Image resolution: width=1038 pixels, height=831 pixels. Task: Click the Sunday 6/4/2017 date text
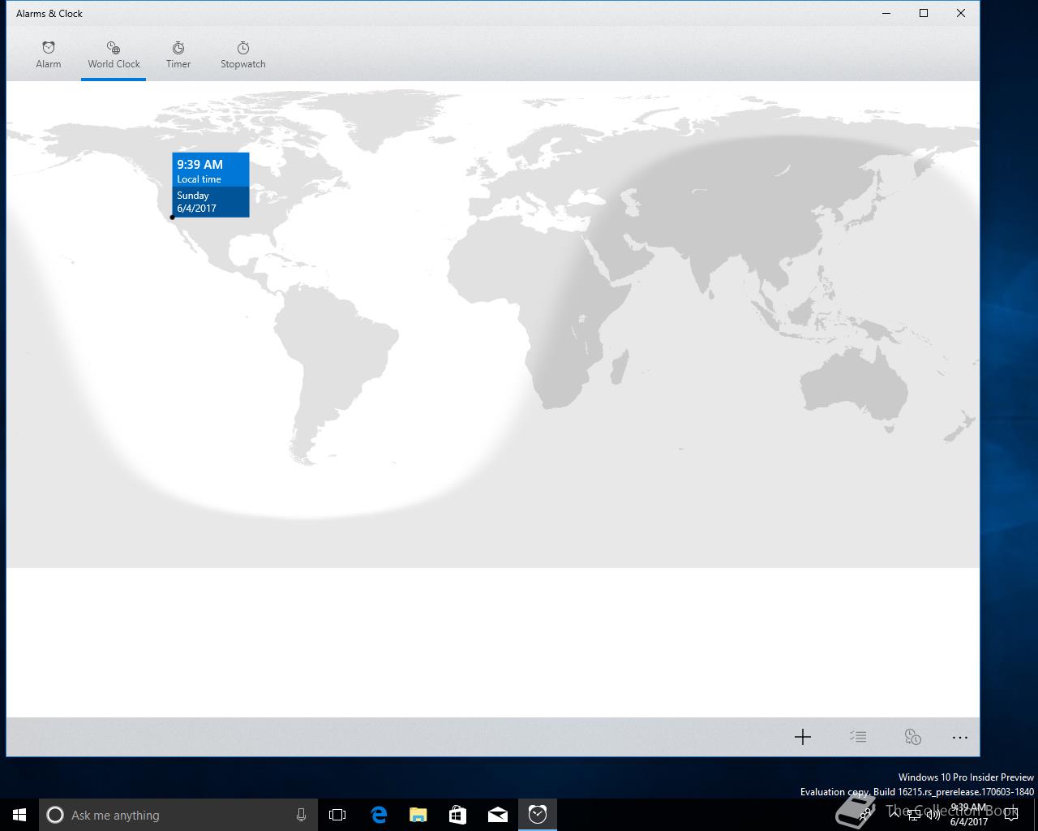click(197, 202)
